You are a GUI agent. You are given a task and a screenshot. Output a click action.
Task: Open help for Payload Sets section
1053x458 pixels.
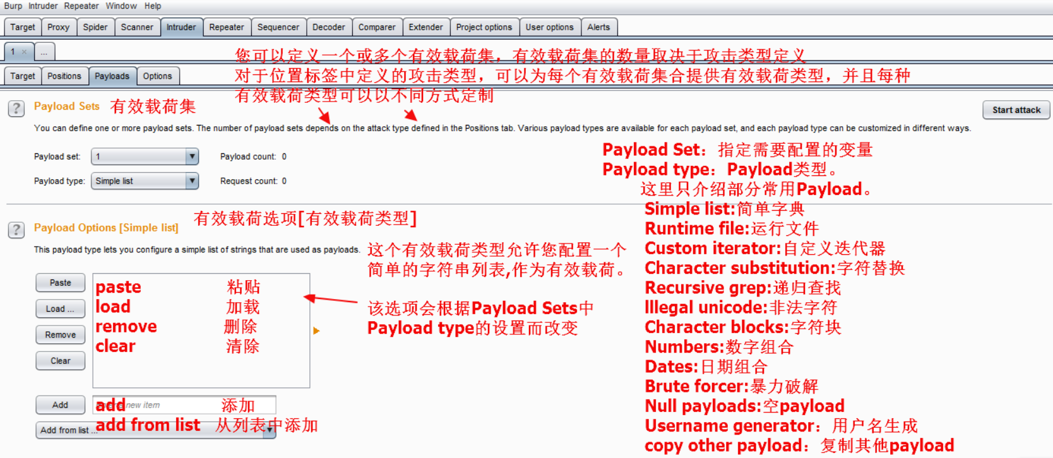coord(16,109)
